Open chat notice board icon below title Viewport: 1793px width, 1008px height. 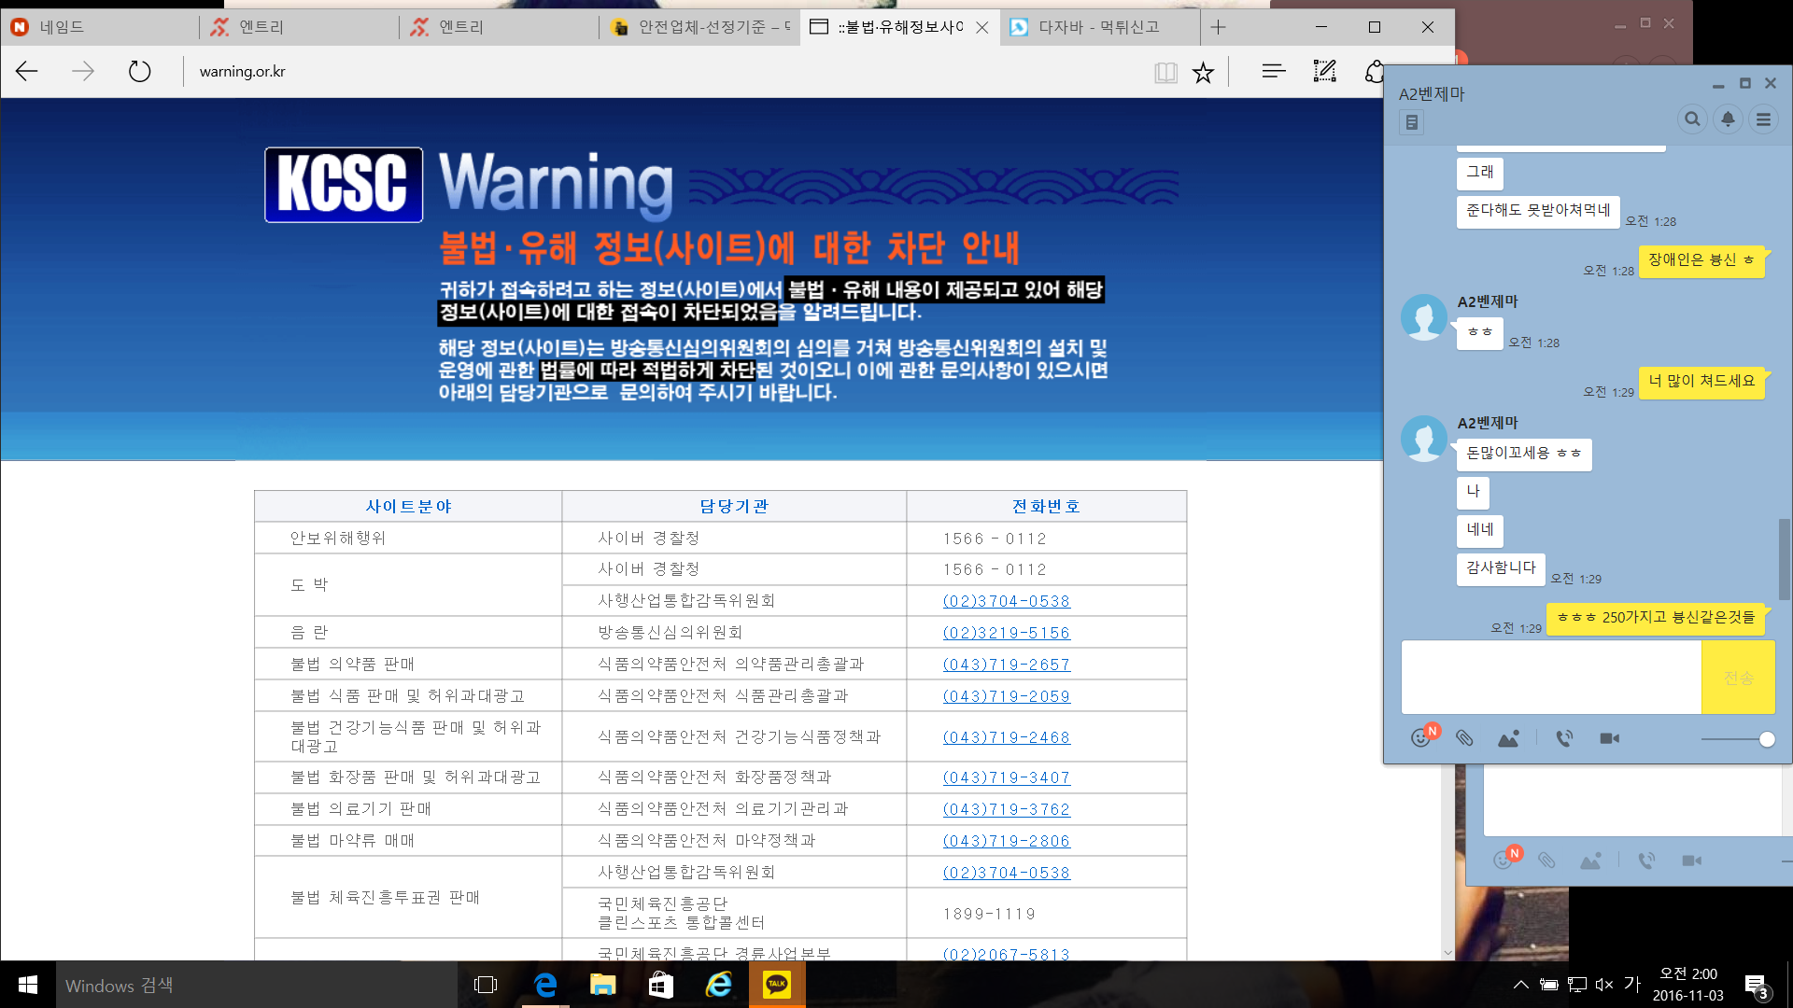[1411, 122]
